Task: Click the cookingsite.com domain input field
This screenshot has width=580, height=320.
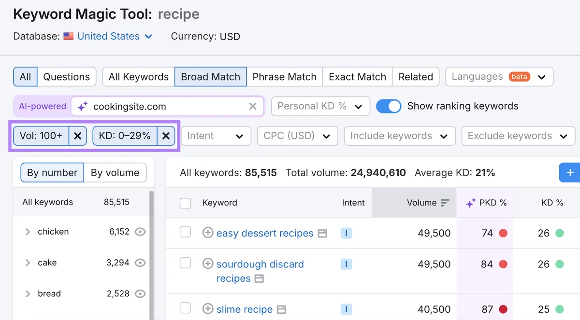Action: 168,106
